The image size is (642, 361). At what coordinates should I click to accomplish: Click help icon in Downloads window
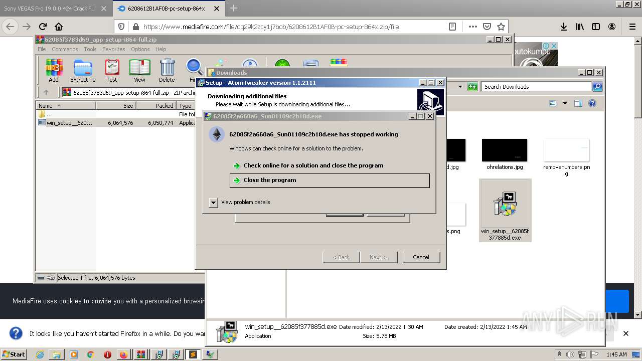coord(592,103)
